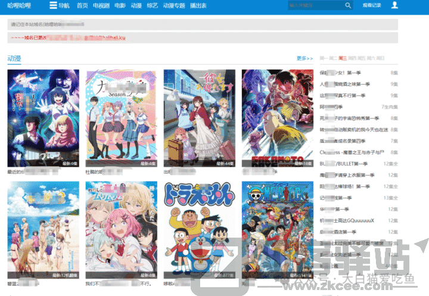
Task: Click the search magnifier icon
Action: pos(348,5)
